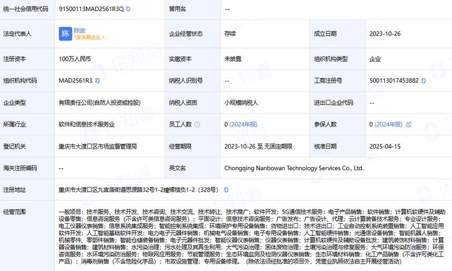
Task: Click the 参保人数 label
Action: (325, 124)
